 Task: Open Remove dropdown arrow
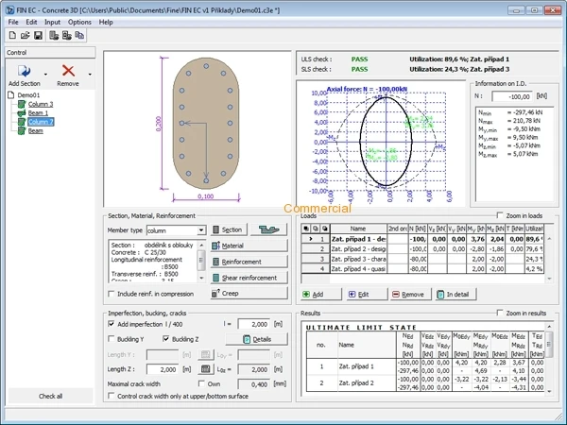[90, 75]
